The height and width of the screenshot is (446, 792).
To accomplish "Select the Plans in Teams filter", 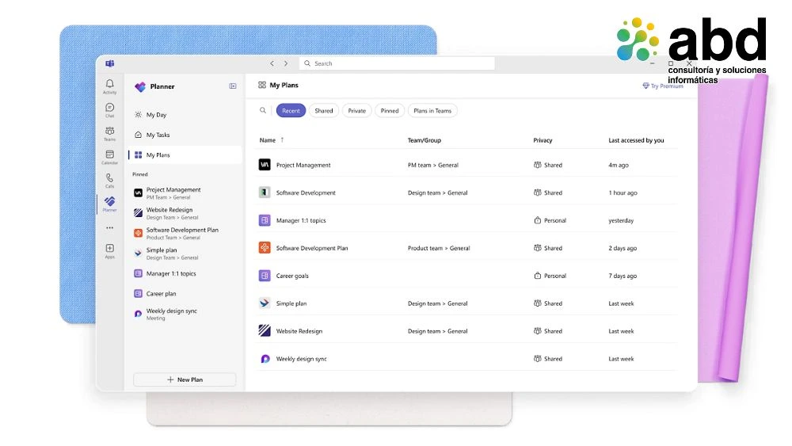I will (x=432, y=111).
